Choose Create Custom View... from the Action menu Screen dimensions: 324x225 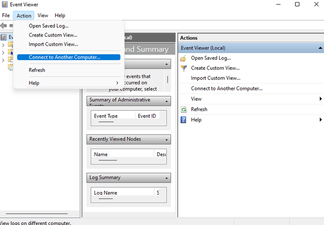69,35
